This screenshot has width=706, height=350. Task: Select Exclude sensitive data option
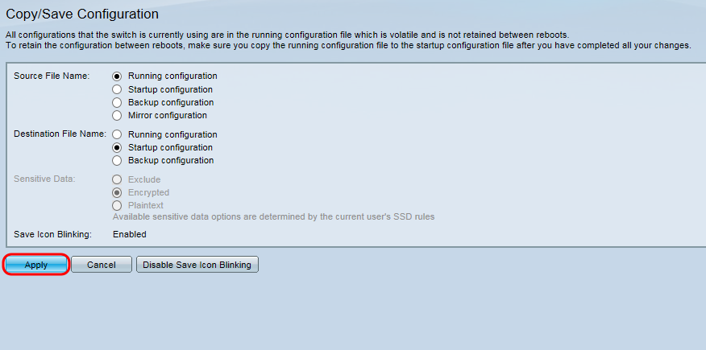(x=117, y=179)
